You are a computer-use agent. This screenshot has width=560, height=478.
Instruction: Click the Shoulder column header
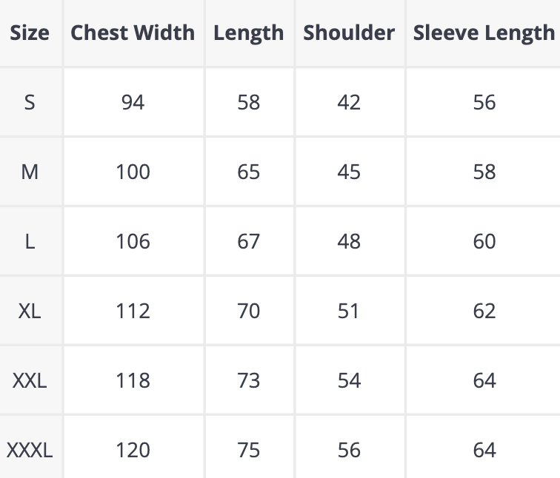click(x=349, y=33)
